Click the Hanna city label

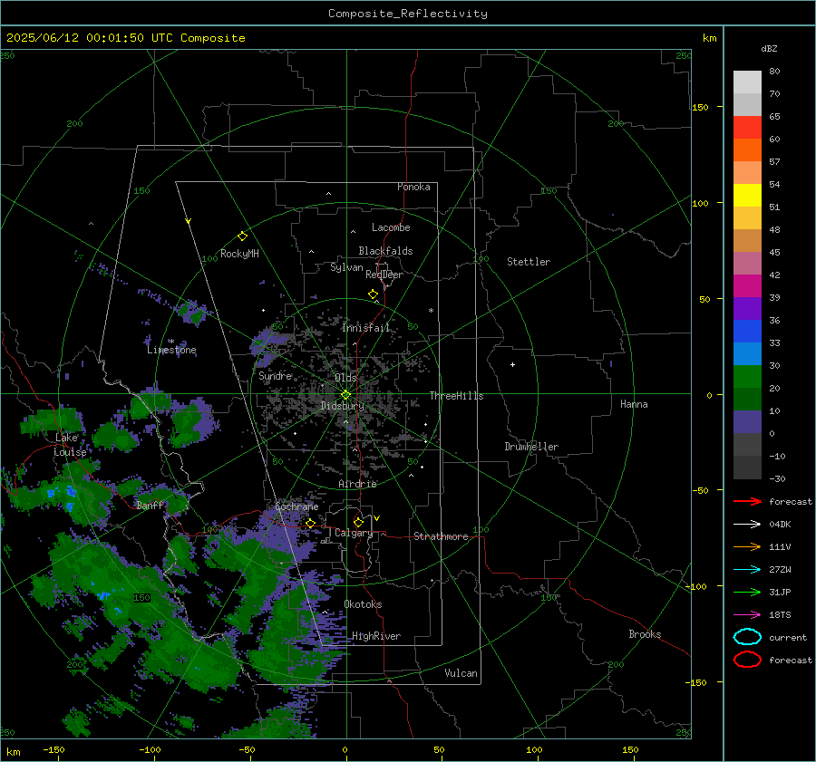tap(634, 404)
